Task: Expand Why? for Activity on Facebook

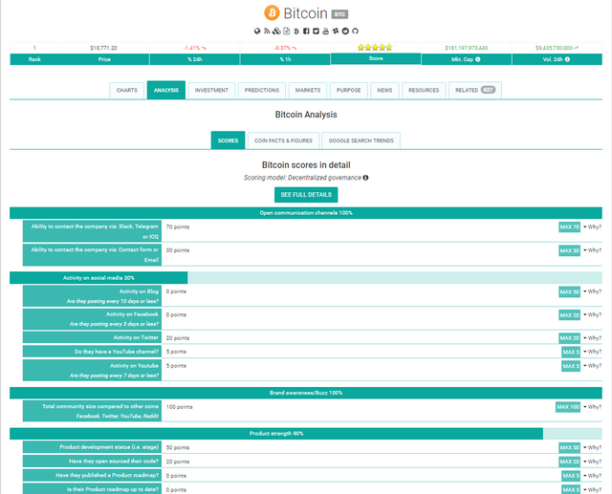Action: (x=593, y=314)
